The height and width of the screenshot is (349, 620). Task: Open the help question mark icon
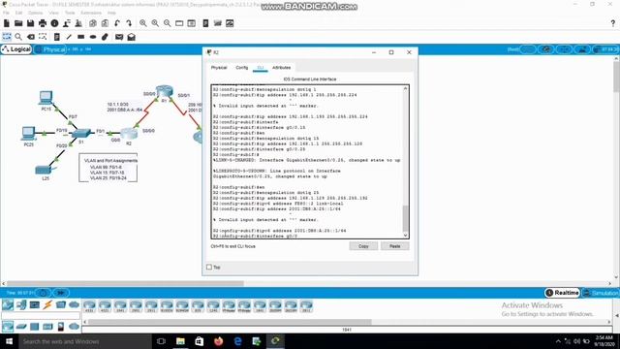click(x=613, y=23)
